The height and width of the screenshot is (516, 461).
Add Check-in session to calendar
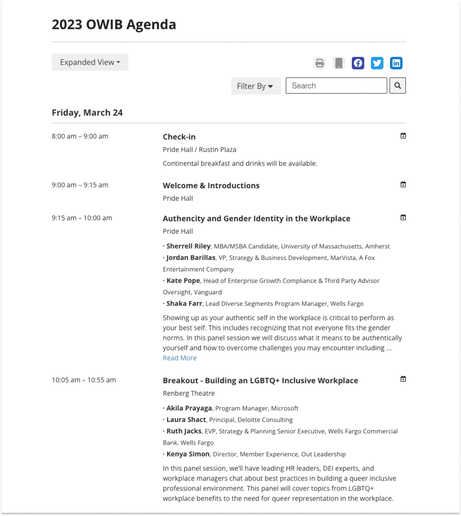tap(403, 135)
